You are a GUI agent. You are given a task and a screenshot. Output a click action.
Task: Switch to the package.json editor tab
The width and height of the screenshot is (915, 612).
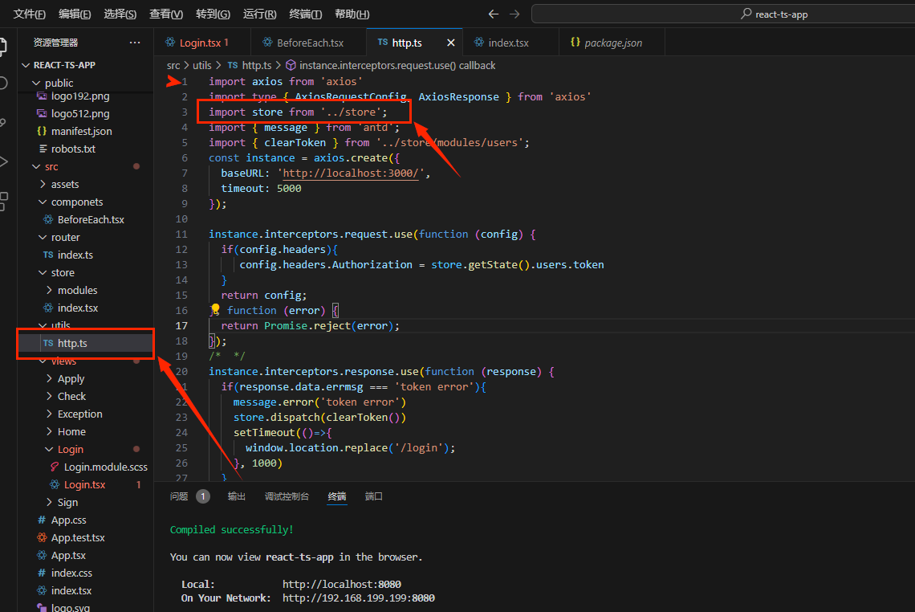click(x=611, y=43)
